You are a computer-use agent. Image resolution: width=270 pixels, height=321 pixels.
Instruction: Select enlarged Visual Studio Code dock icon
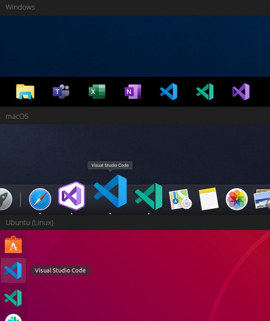tap(110, 191)
